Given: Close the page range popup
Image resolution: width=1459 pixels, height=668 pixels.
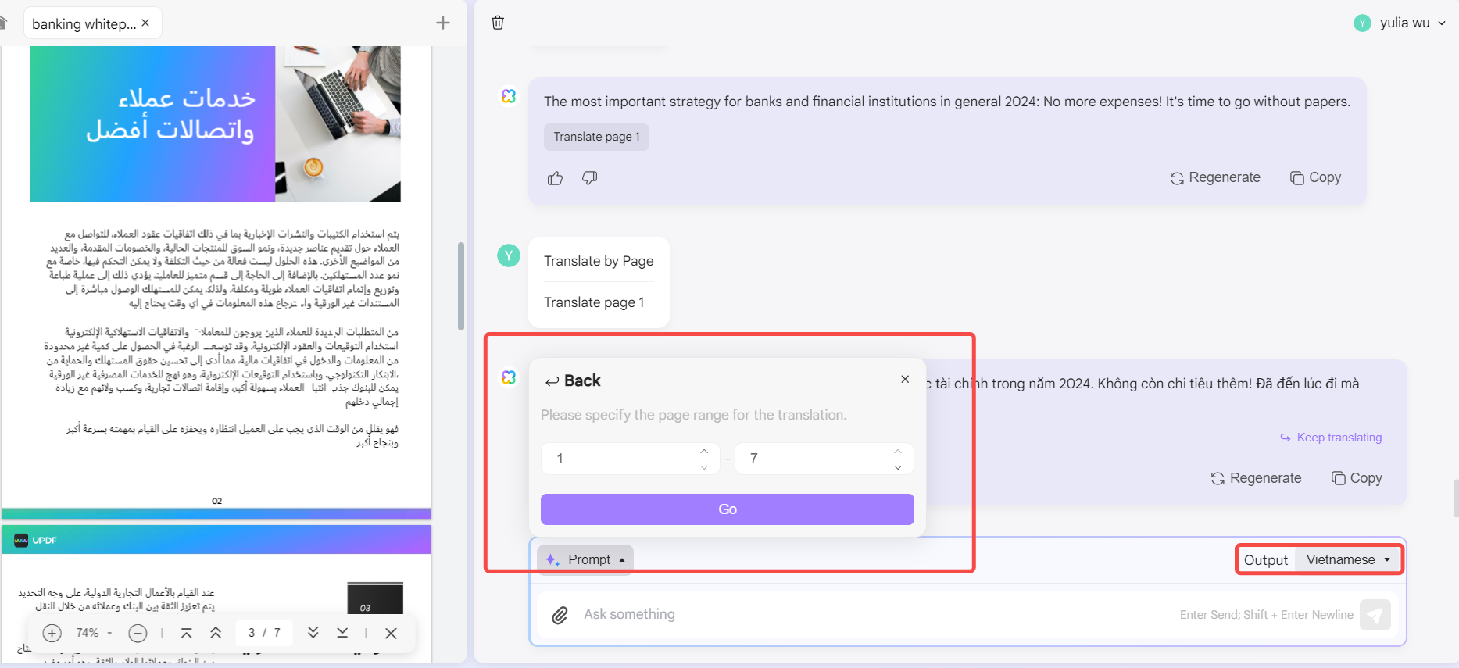Looking at the screenshot, I should click(x=905, y=379).
